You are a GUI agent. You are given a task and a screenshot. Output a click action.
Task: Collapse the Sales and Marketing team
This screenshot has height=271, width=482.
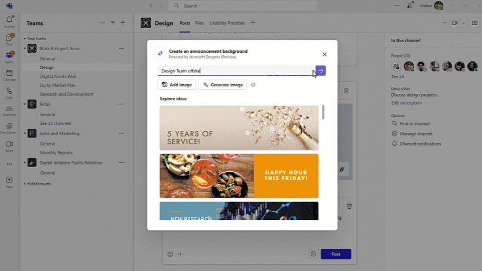[x=25, y=133]
